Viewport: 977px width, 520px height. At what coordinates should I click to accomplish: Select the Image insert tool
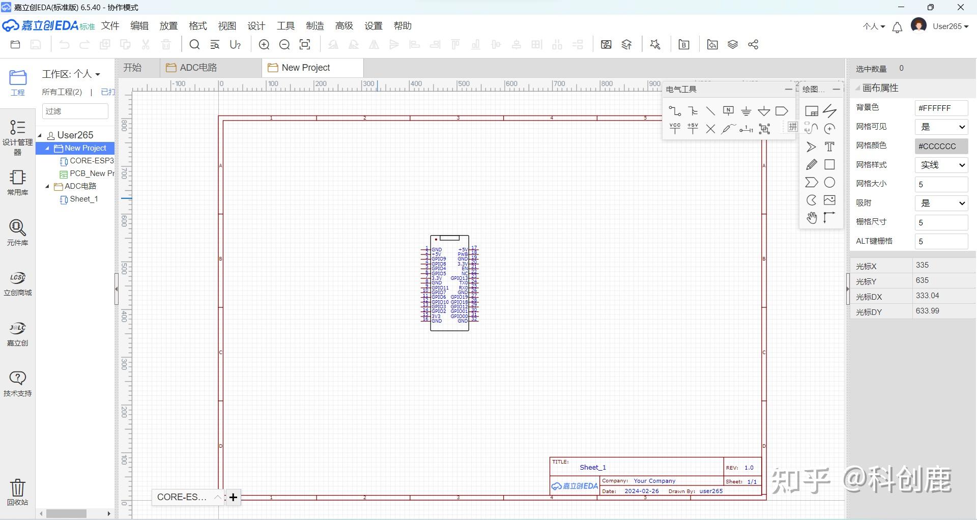(829, 200)
